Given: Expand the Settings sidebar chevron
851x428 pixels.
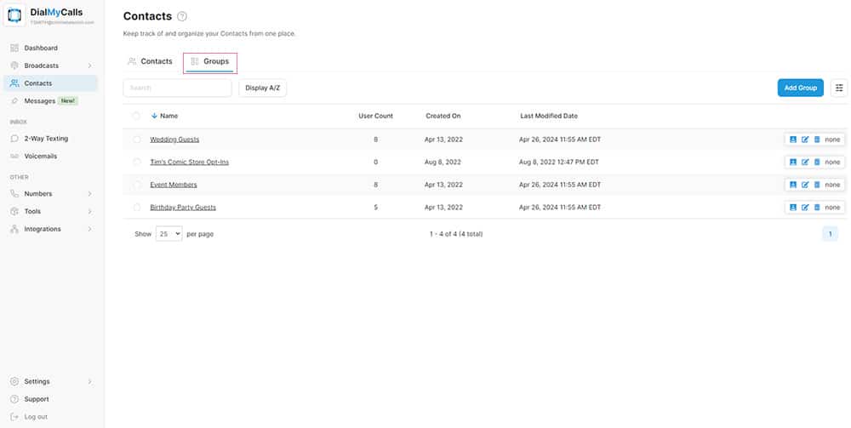Looking at the screenshot, I should click(x=89, y=381).
